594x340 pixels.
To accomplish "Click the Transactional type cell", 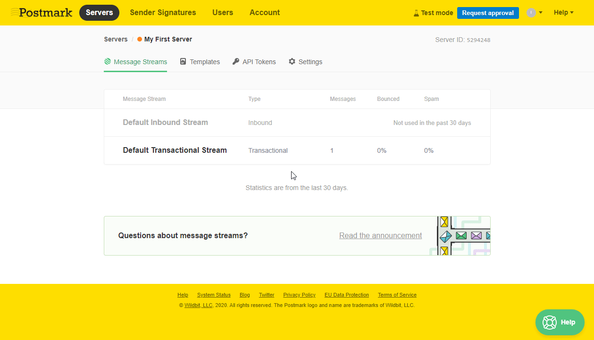I will tap(268, 150).
